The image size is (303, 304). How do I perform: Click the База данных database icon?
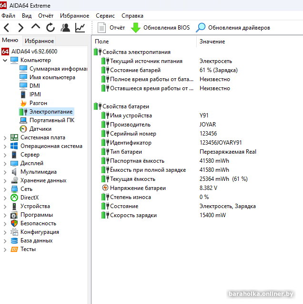(x=14, y=241)
